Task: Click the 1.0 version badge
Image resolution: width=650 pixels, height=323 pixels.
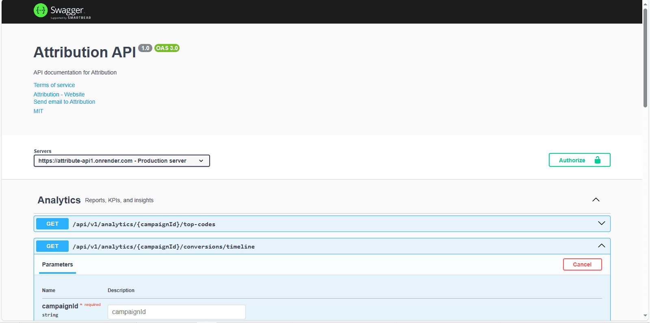Action: point(145,48)
